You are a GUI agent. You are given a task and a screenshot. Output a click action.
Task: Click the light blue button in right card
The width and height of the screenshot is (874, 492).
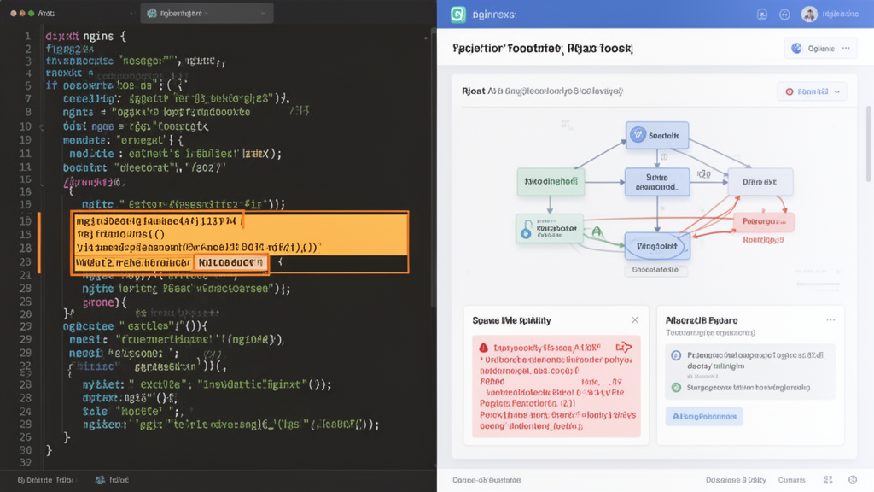point(704,416)
